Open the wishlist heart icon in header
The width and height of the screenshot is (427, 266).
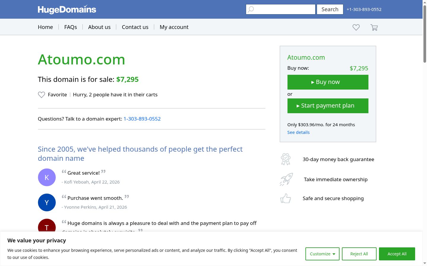[356, 27]
